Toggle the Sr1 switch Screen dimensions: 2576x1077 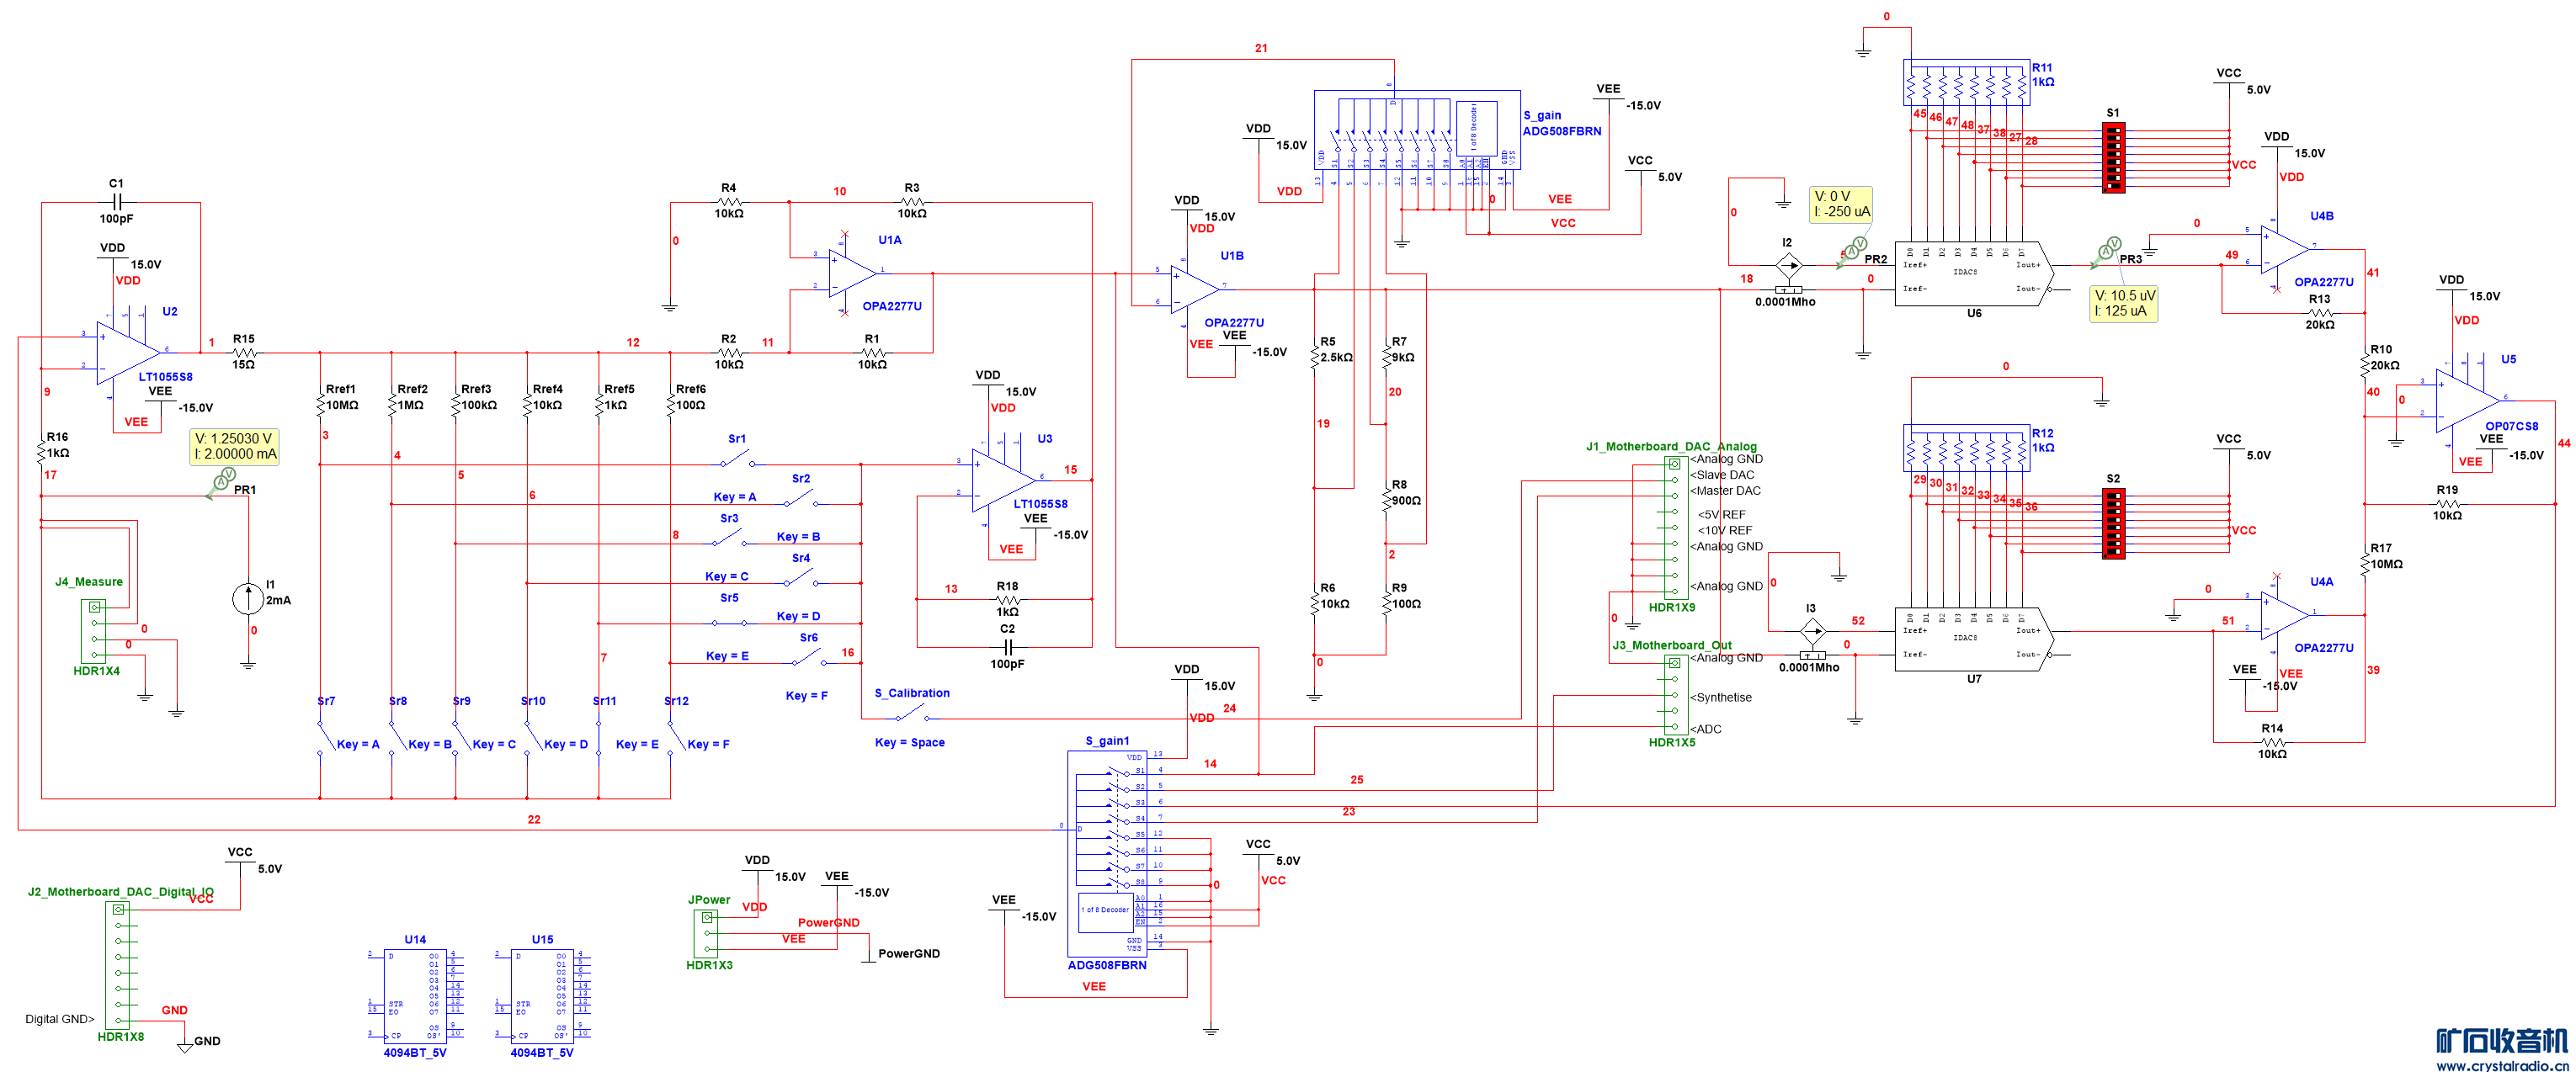737,459
